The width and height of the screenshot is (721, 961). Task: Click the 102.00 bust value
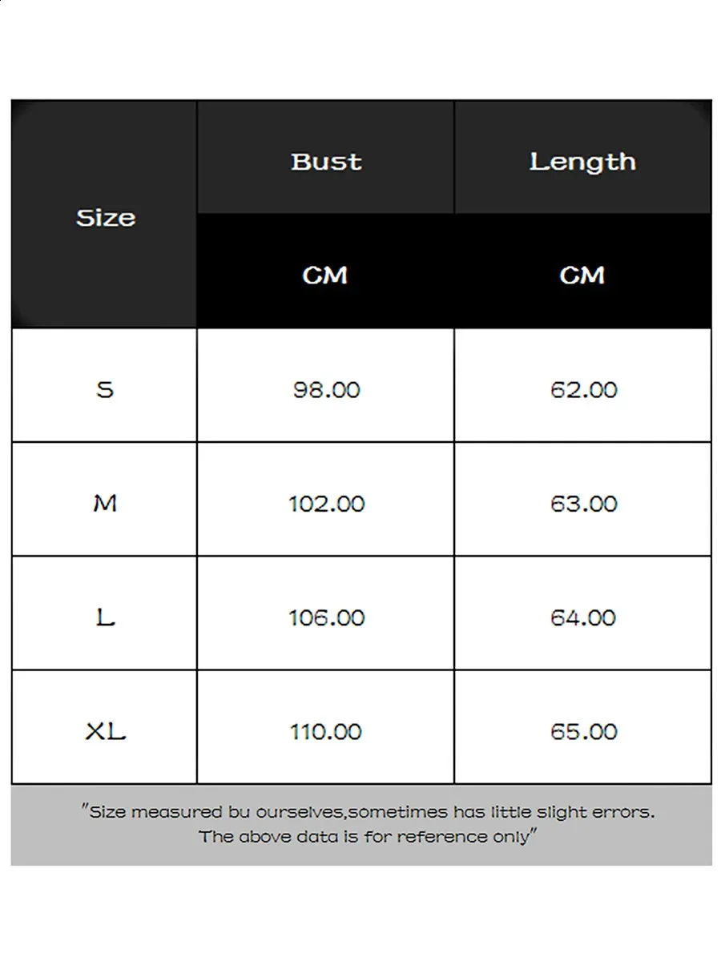tap(326, 504)
